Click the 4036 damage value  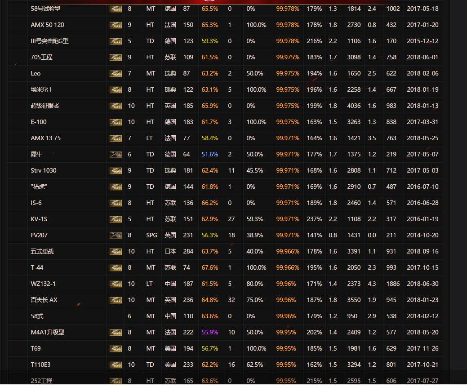pyautogui.click(x=354, y=106)
